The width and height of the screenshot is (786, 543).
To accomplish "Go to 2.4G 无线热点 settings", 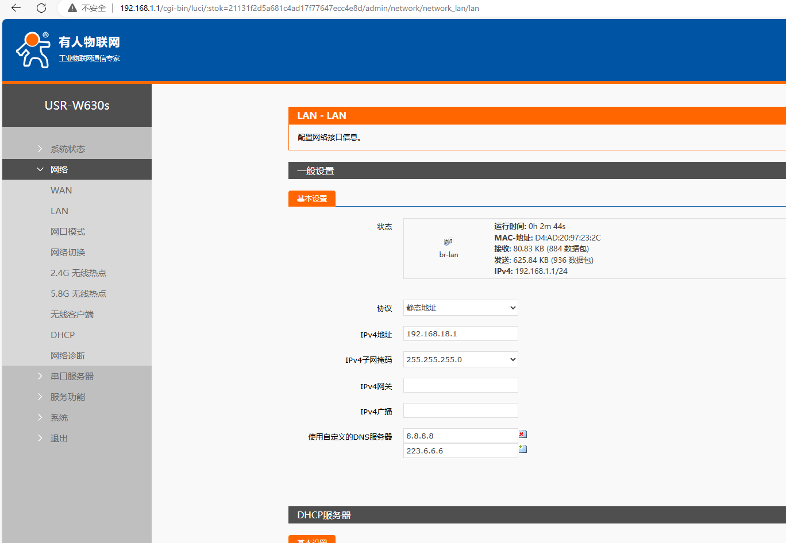I will 78,273.
